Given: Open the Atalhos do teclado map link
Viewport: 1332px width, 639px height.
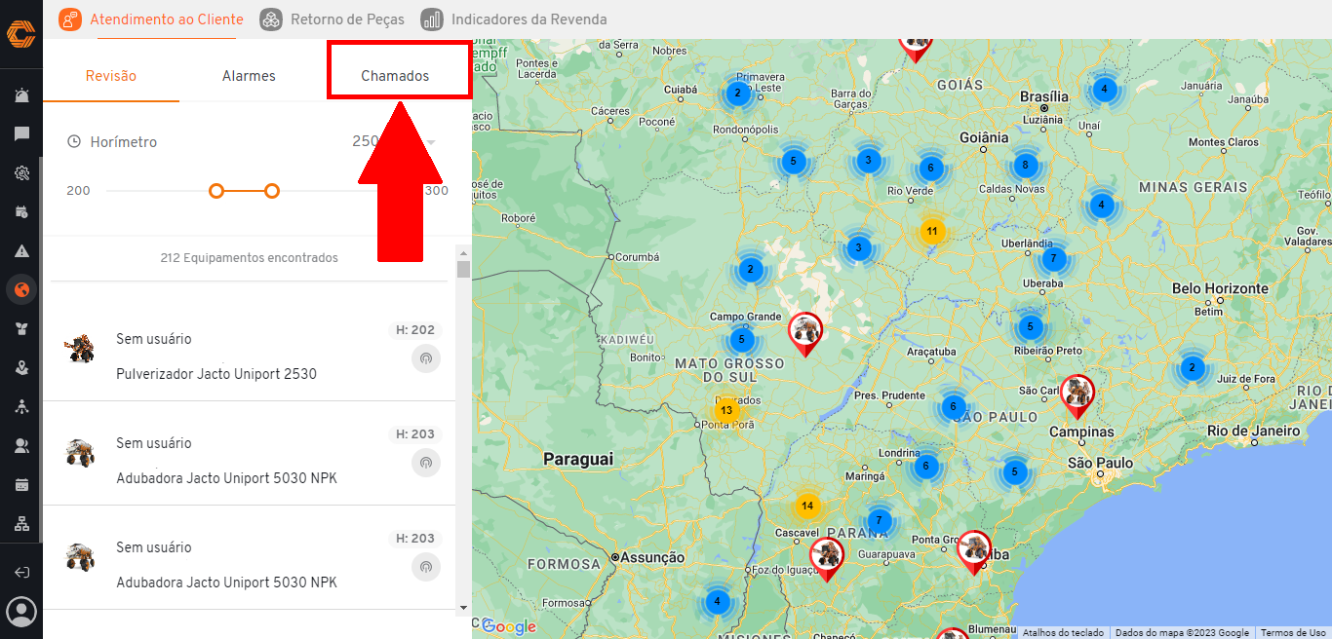Looking at the screenshot, I should (x=1064, y=633).
